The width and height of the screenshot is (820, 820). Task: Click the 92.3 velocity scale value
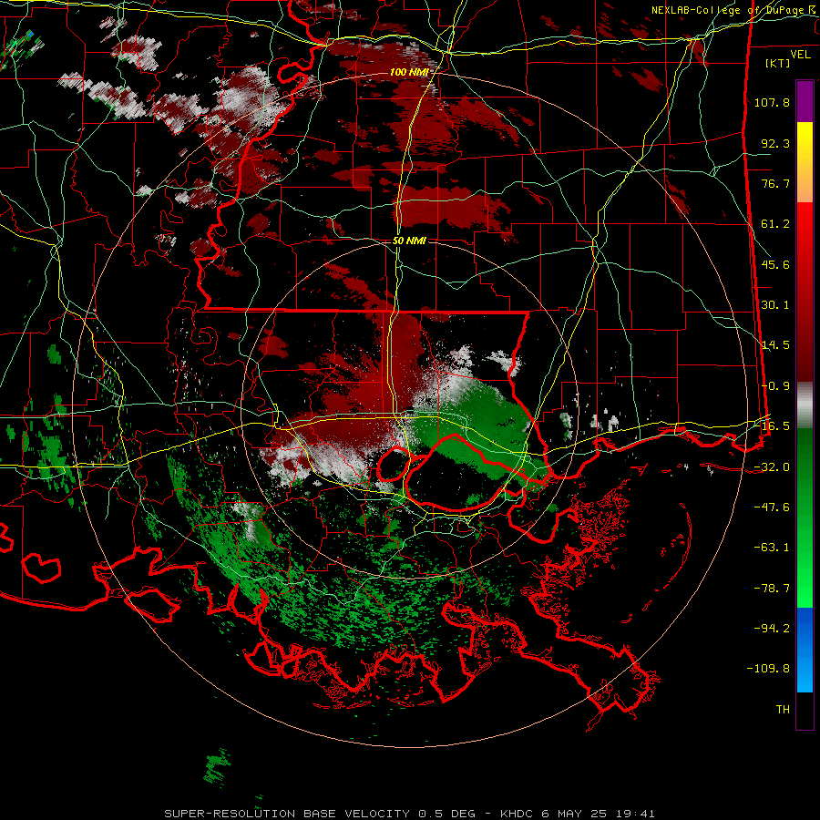tap(775, 143)
